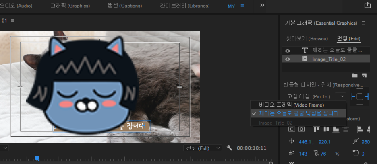The width and height of the screenshot is (377, 164).
Task: Toggle the left edge pin
Action: coord(353,97)
